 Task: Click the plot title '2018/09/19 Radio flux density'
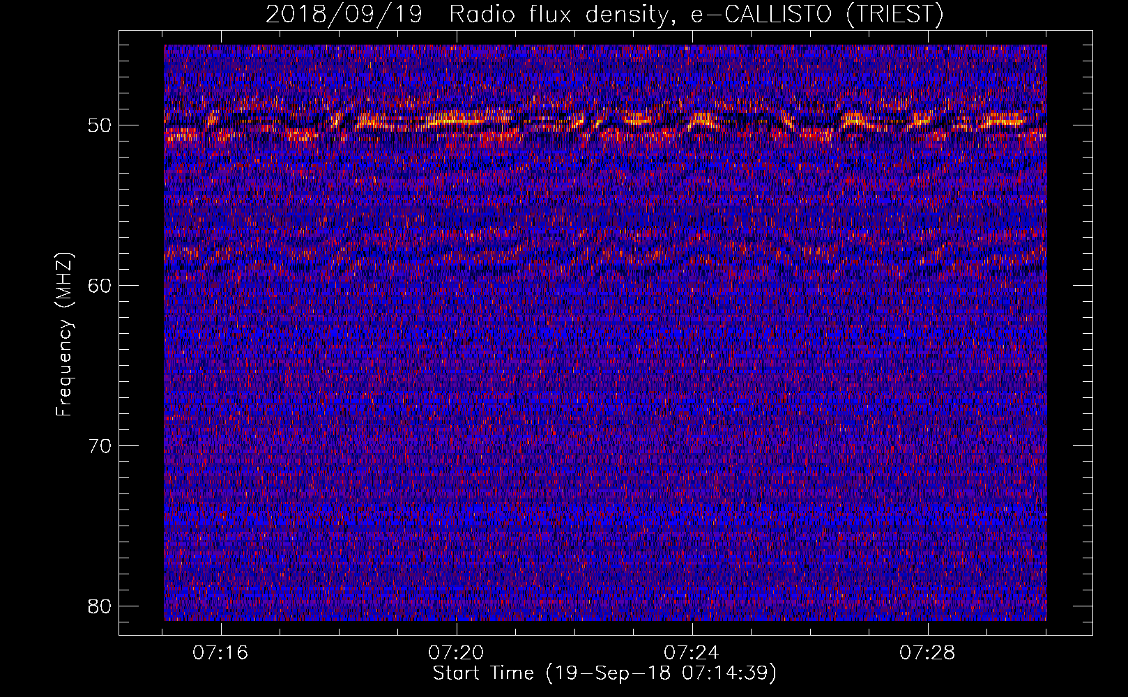point(471,14)
